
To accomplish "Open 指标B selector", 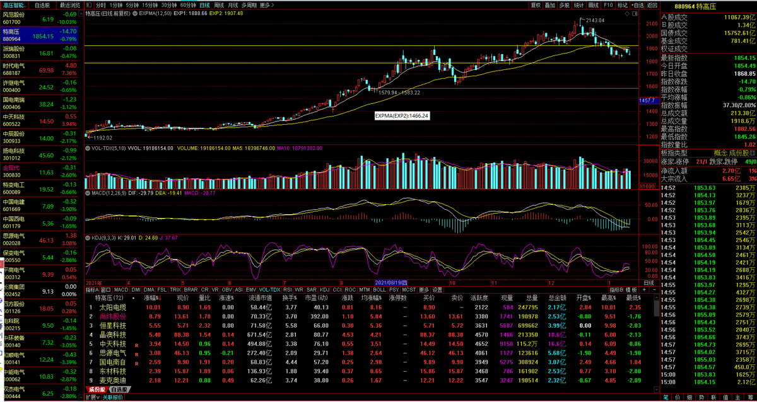I will pyautogui.click(x=616, y=290).
